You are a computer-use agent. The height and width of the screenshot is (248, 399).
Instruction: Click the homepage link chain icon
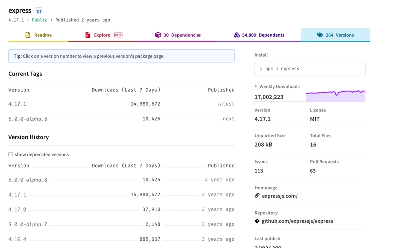coord(257,196)
